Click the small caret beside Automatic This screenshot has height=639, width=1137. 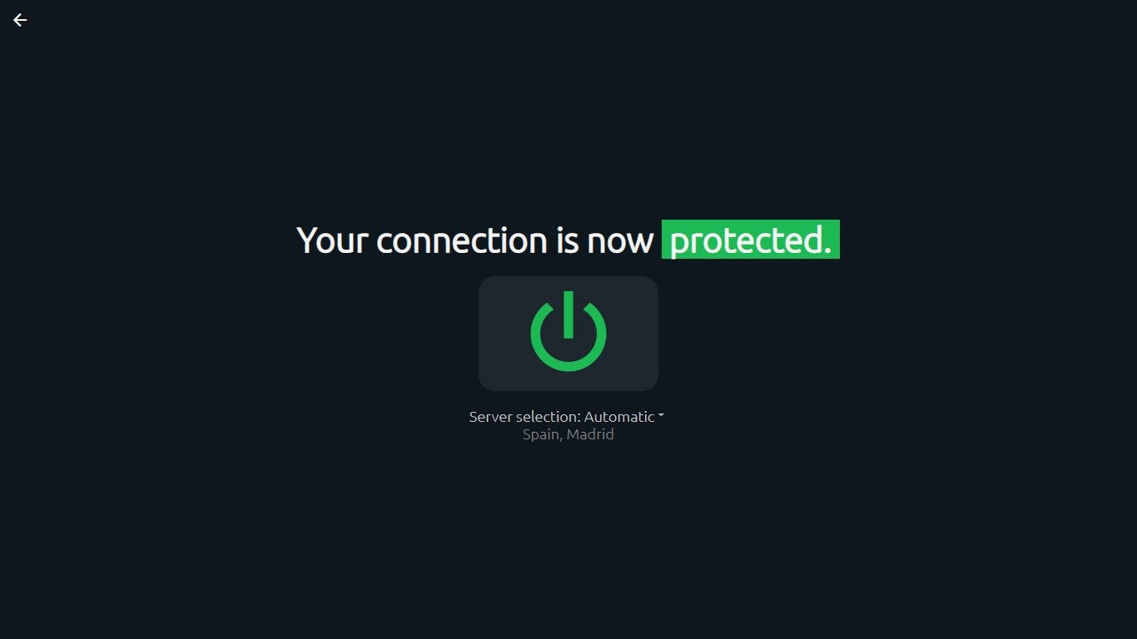661,415
